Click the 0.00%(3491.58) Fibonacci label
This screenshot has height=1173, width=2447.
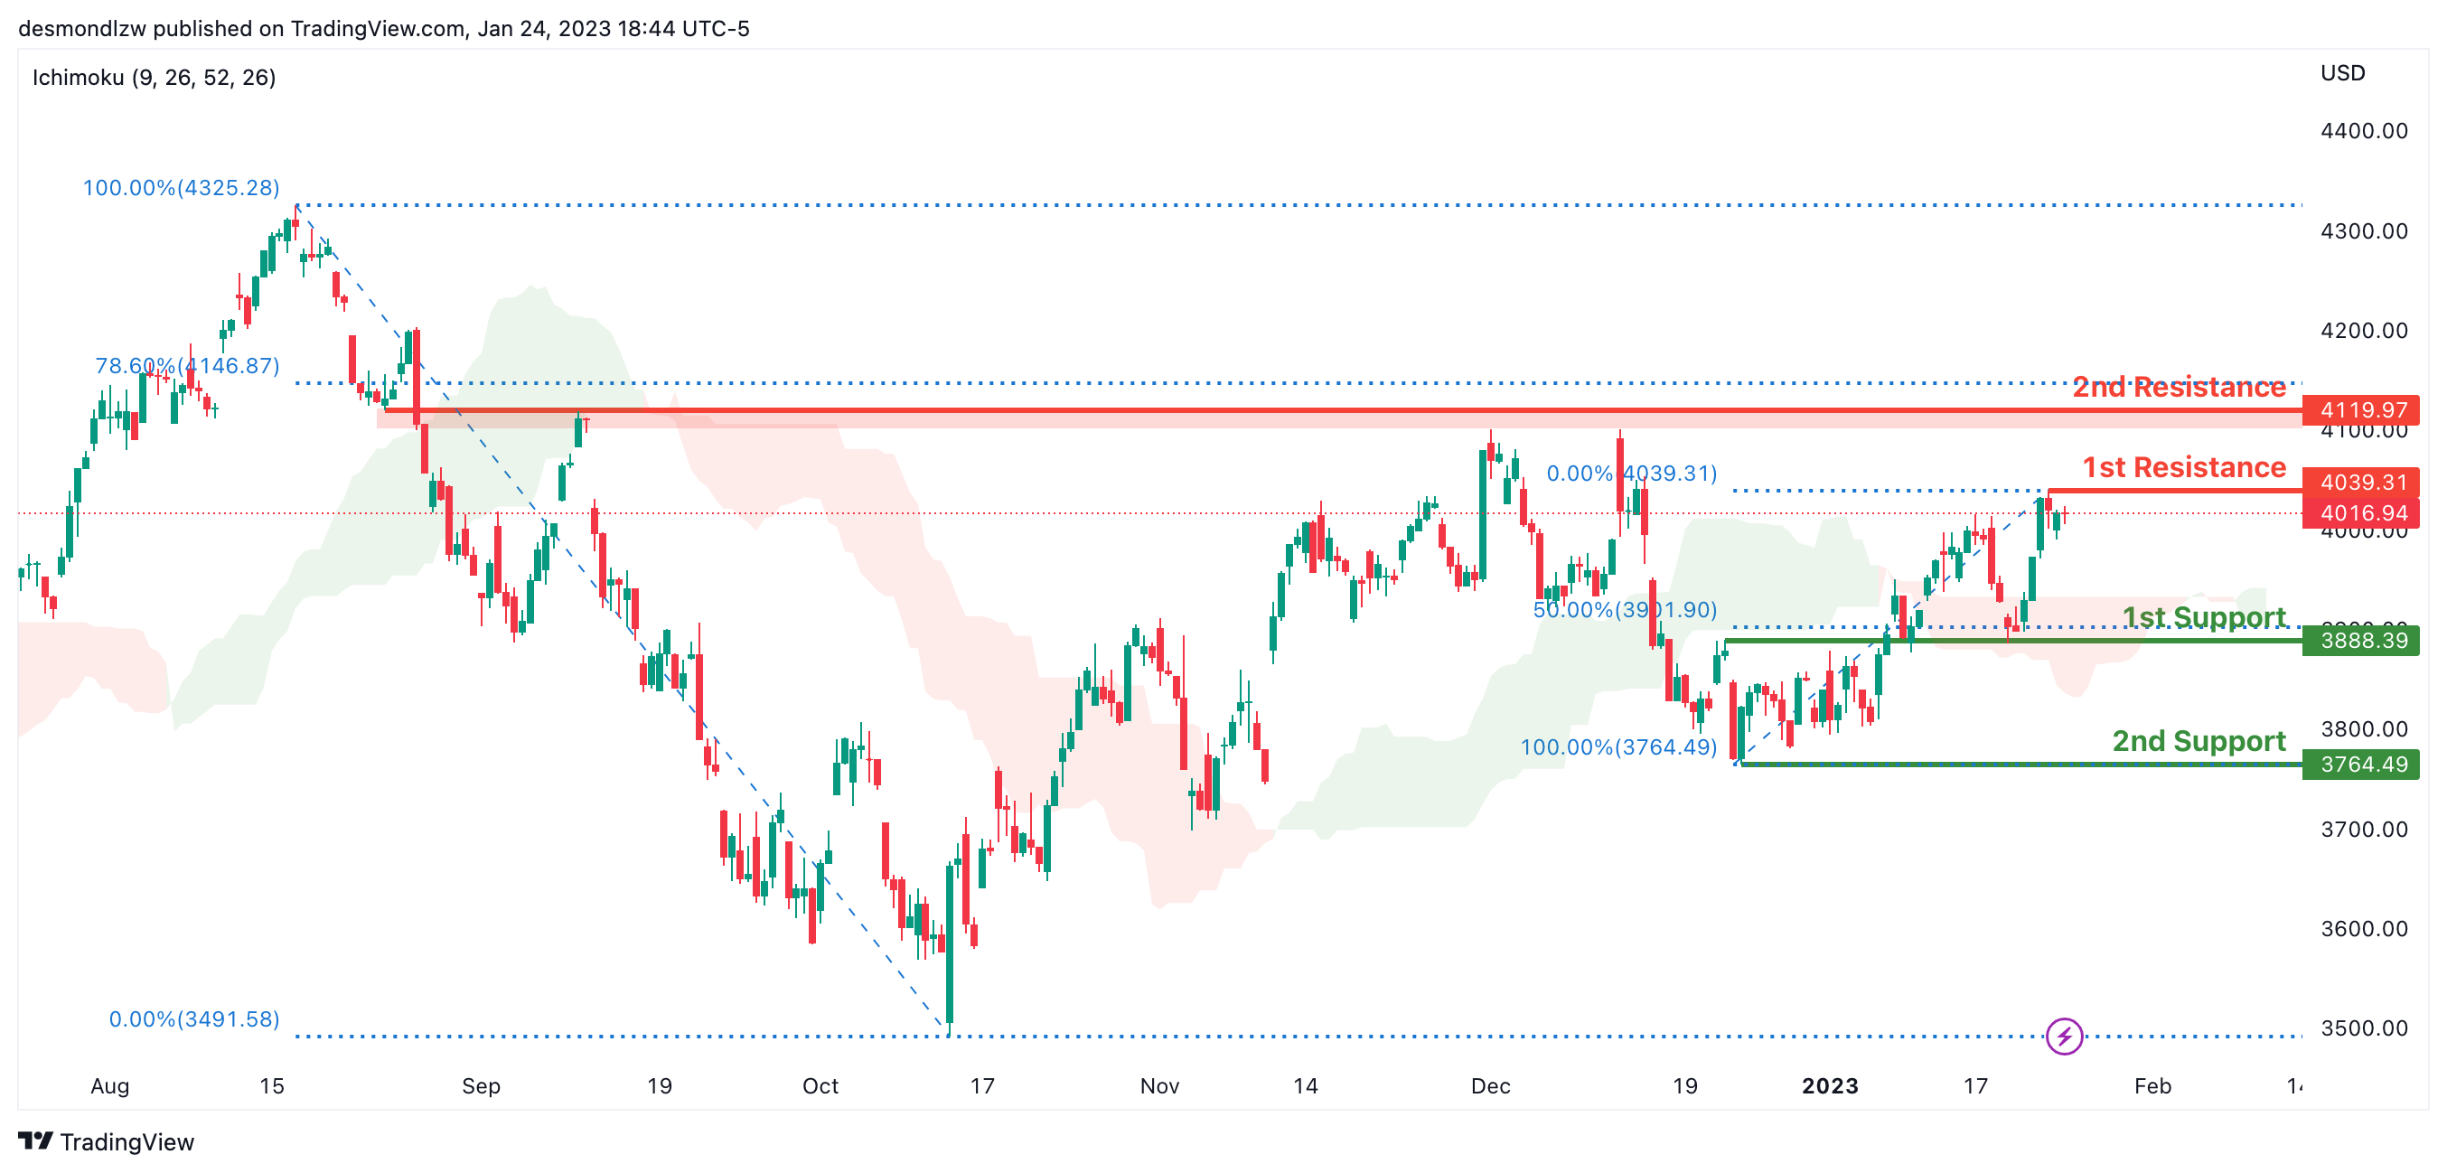[x=193, y=1018]
